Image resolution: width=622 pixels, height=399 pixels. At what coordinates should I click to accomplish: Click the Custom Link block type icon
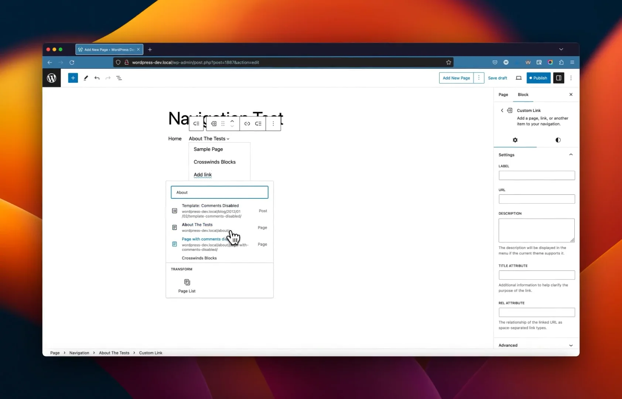213,124
